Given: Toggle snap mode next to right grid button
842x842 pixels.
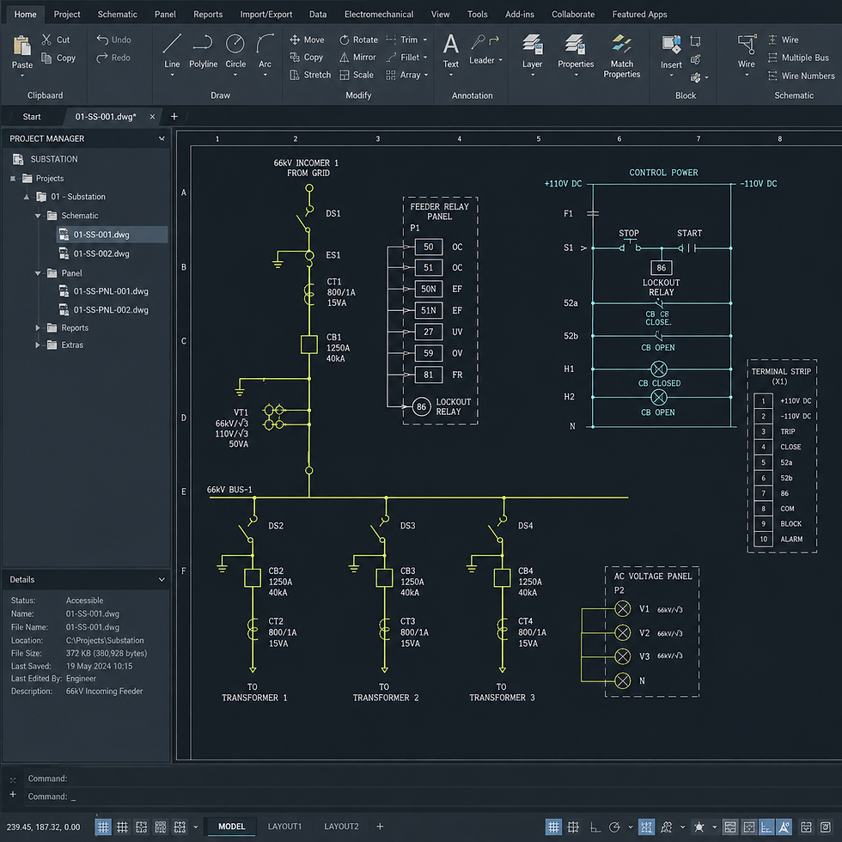Looking at the screenshot, I should [574, 827].
